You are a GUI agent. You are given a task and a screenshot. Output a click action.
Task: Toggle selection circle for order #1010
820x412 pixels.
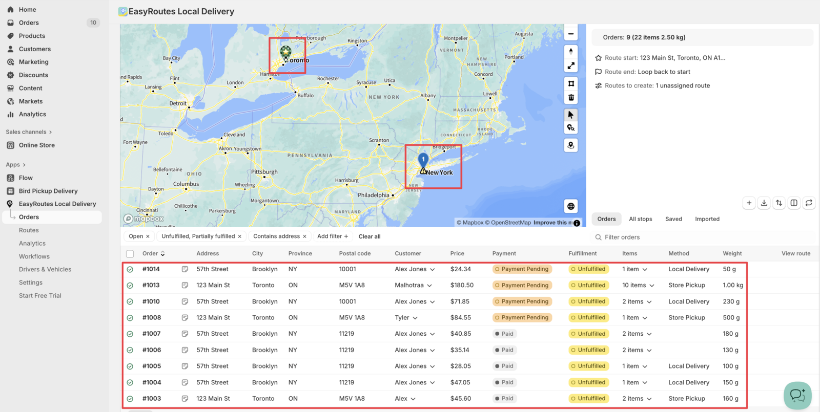pos(130,302)
